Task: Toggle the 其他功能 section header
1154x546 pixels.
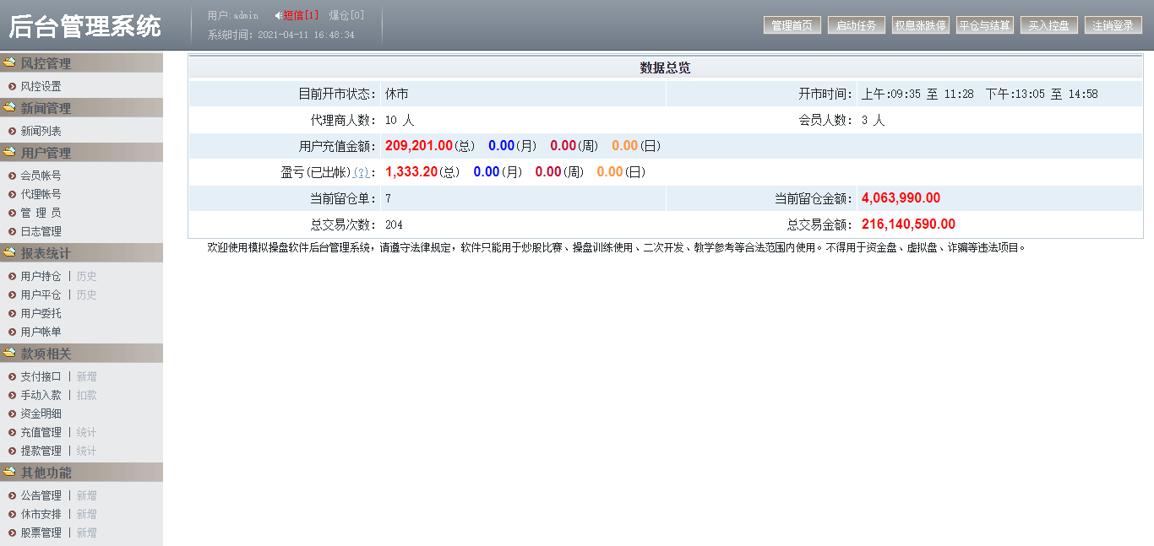Action: point(46,473)
